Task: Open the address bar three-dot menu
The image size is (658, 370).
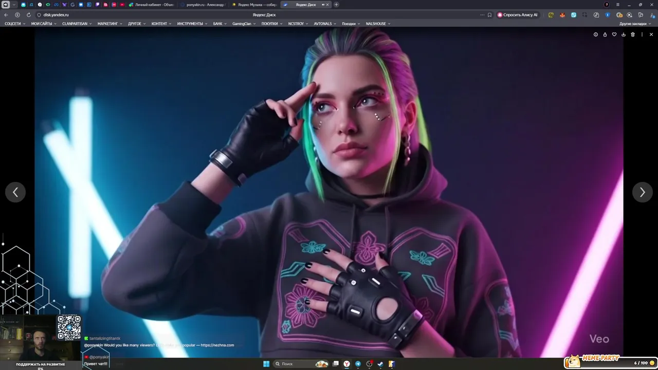Action: (x=482, y=15)
